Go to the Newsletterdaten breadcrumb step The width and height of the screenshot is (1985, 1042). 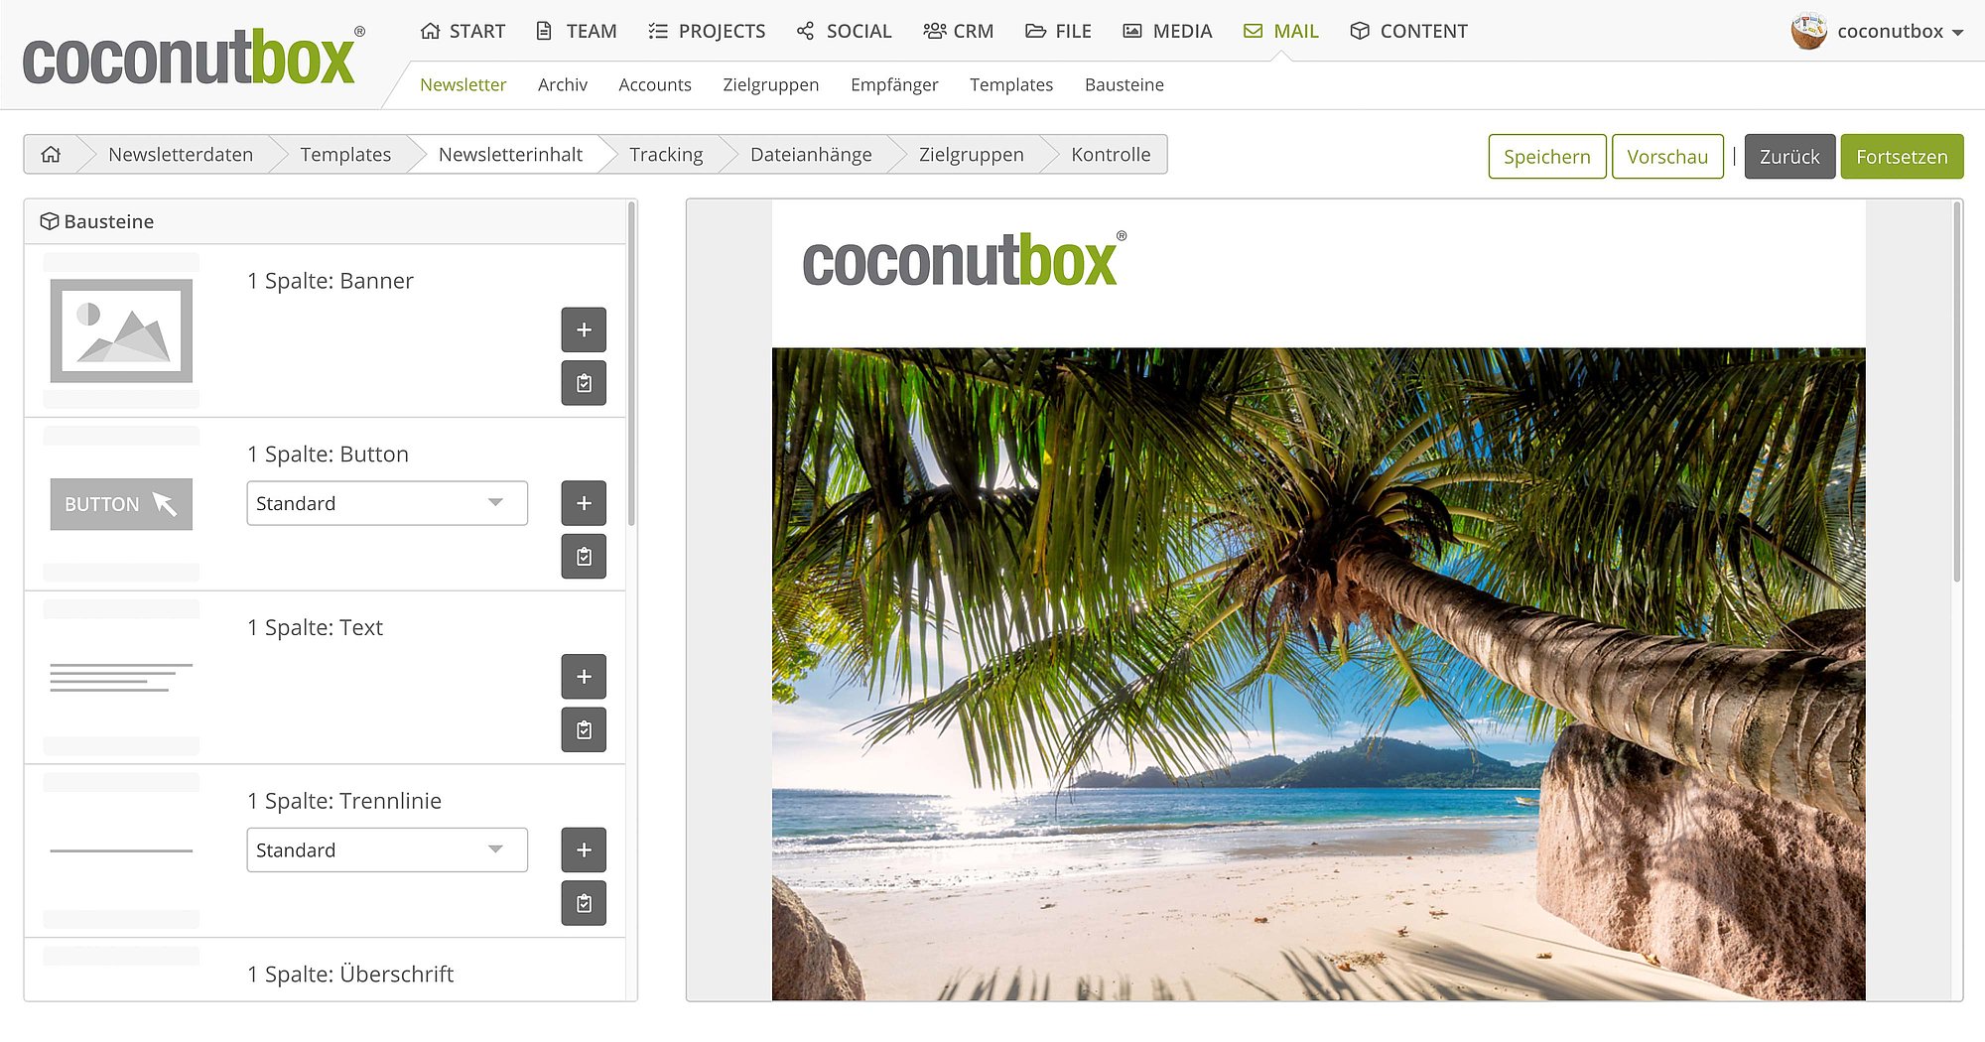click(181, 155)
